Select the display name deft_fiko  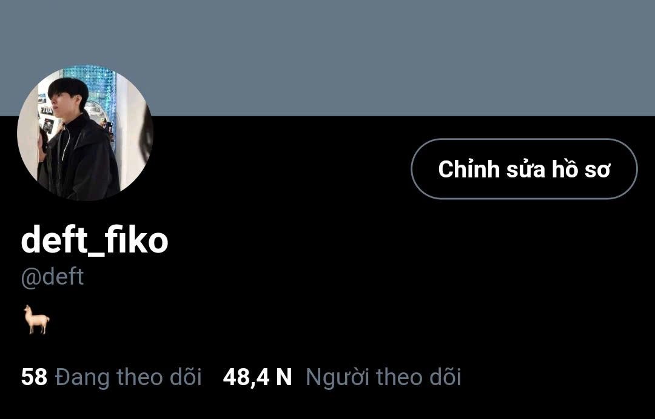pos(95,239)
